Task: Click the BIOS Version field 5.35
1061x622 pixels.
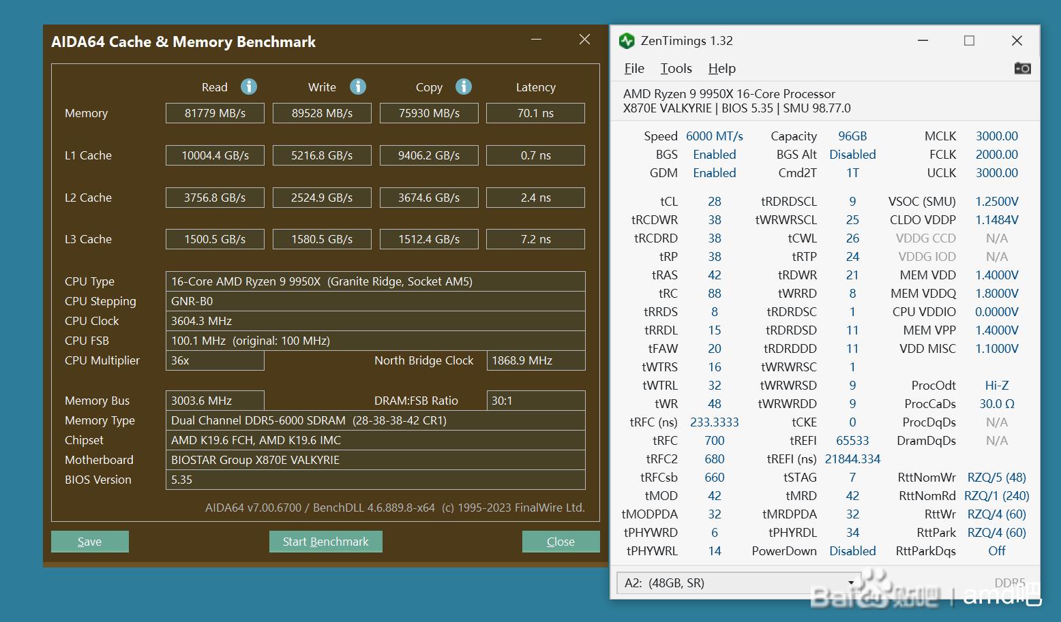Action: 375,480
